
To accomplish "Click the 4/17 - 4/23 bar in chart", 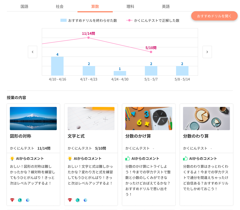I will point(89,71).
